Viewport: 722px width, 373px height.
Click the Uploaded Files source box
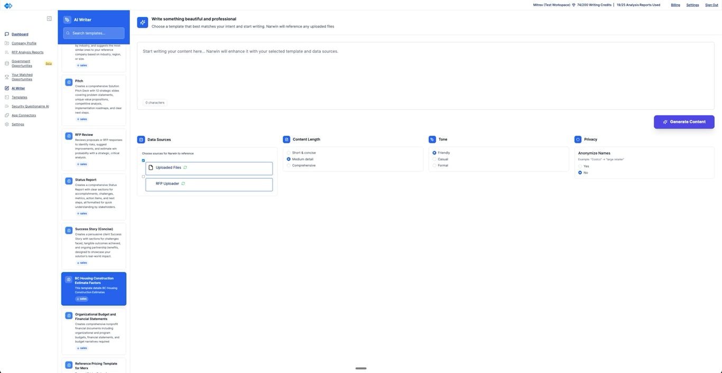point(209,169)
